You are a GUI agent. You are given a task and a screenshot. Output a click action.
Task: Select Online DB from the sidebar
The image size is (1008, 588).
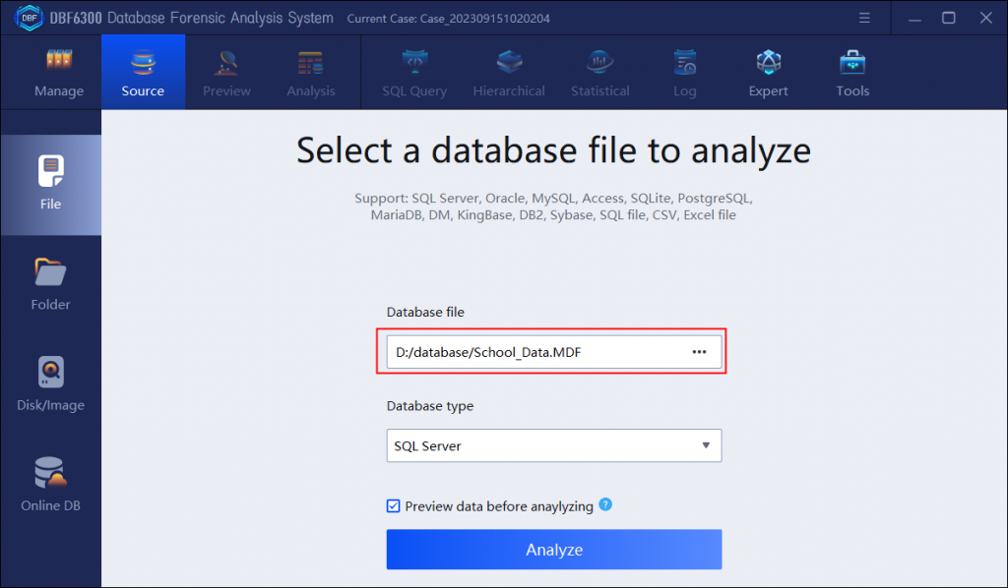point(50,482)
